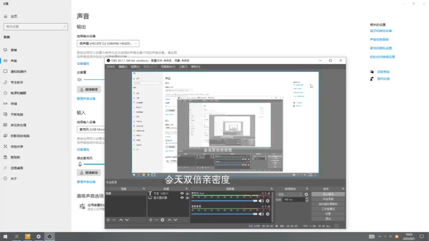Click the 退出 button in OBS Controls
The image size is (429, 241).
(x=328, y=219)
